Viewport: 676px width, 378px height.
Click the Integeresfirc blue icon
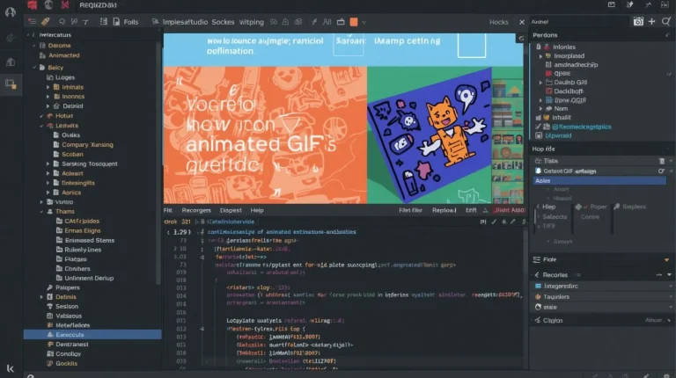click(x=538, y=286)
